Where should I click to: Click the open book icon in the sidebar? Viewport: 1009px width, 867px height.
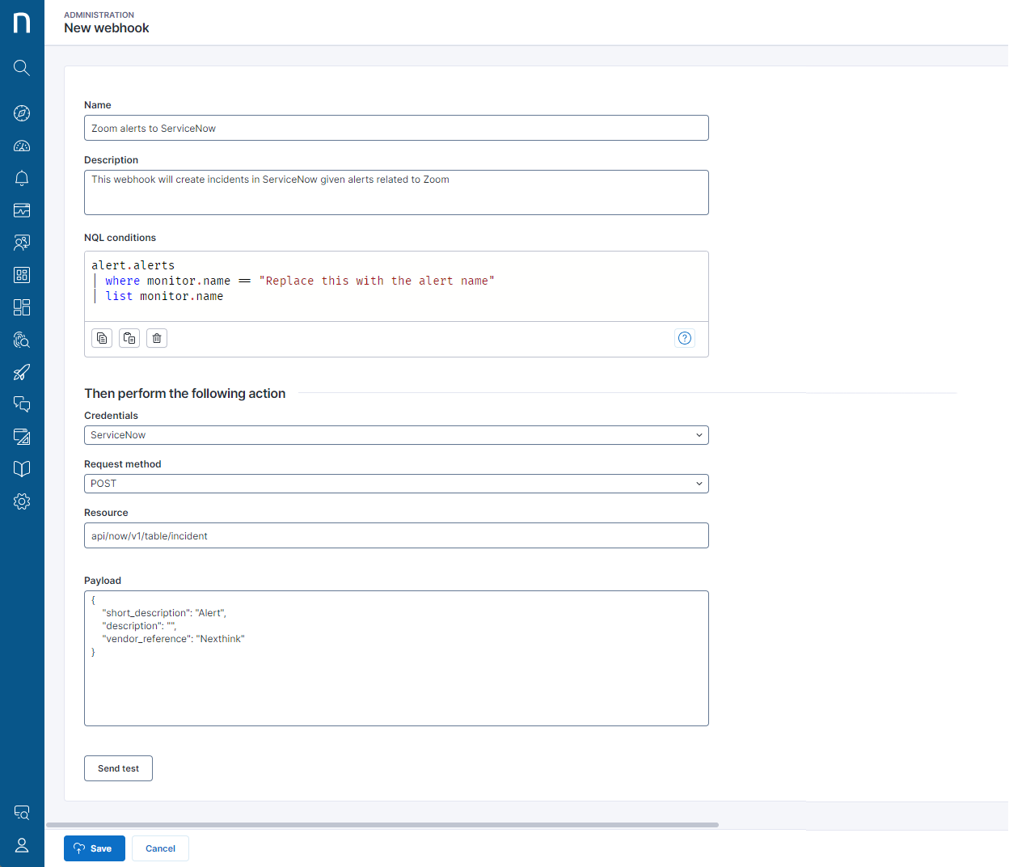[22, 468]
